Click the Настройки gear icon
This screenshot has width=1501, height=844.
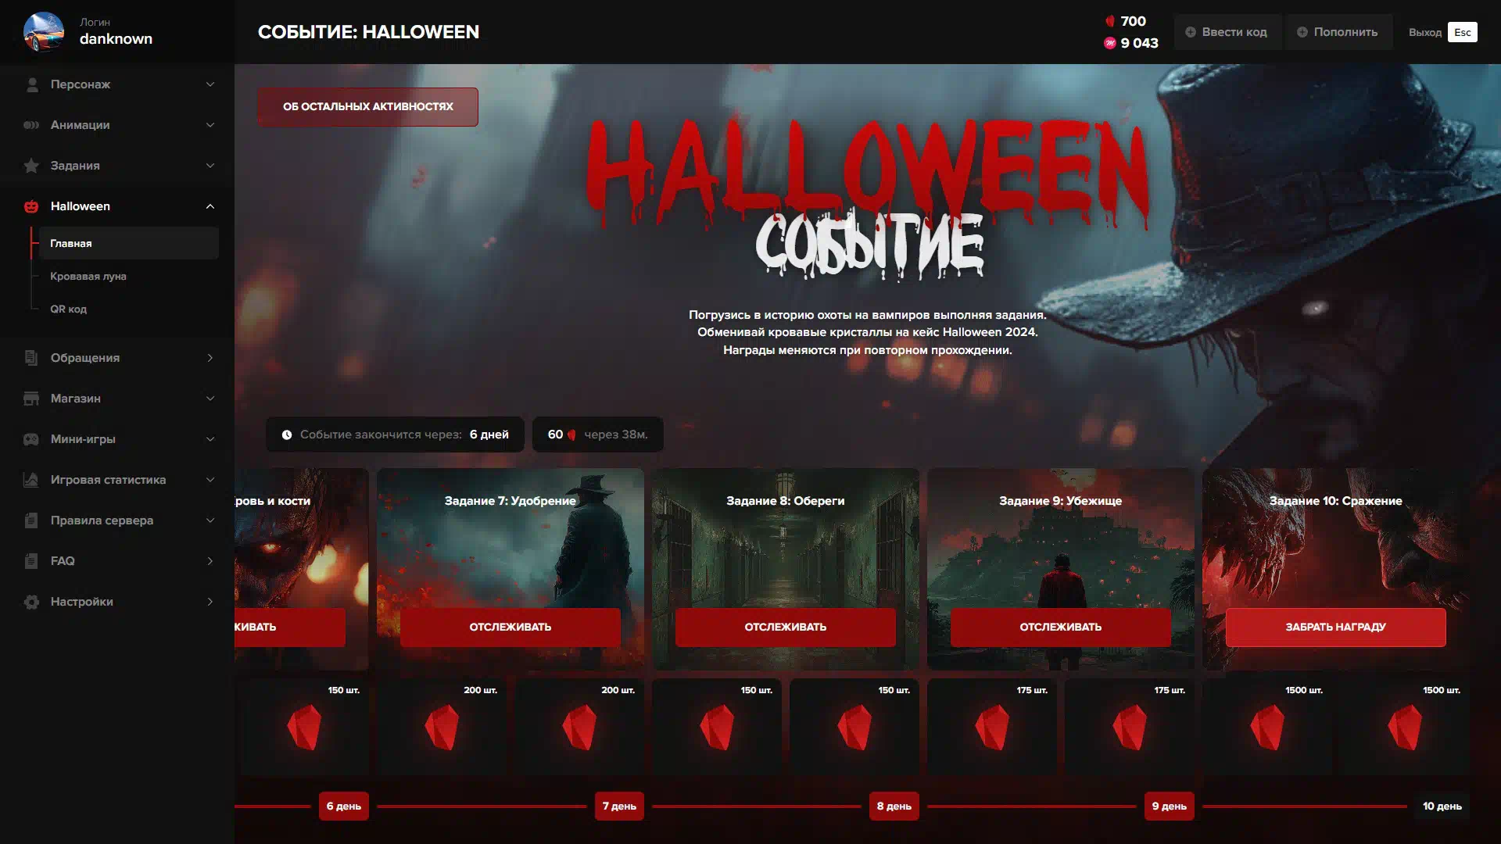[31, 602]
